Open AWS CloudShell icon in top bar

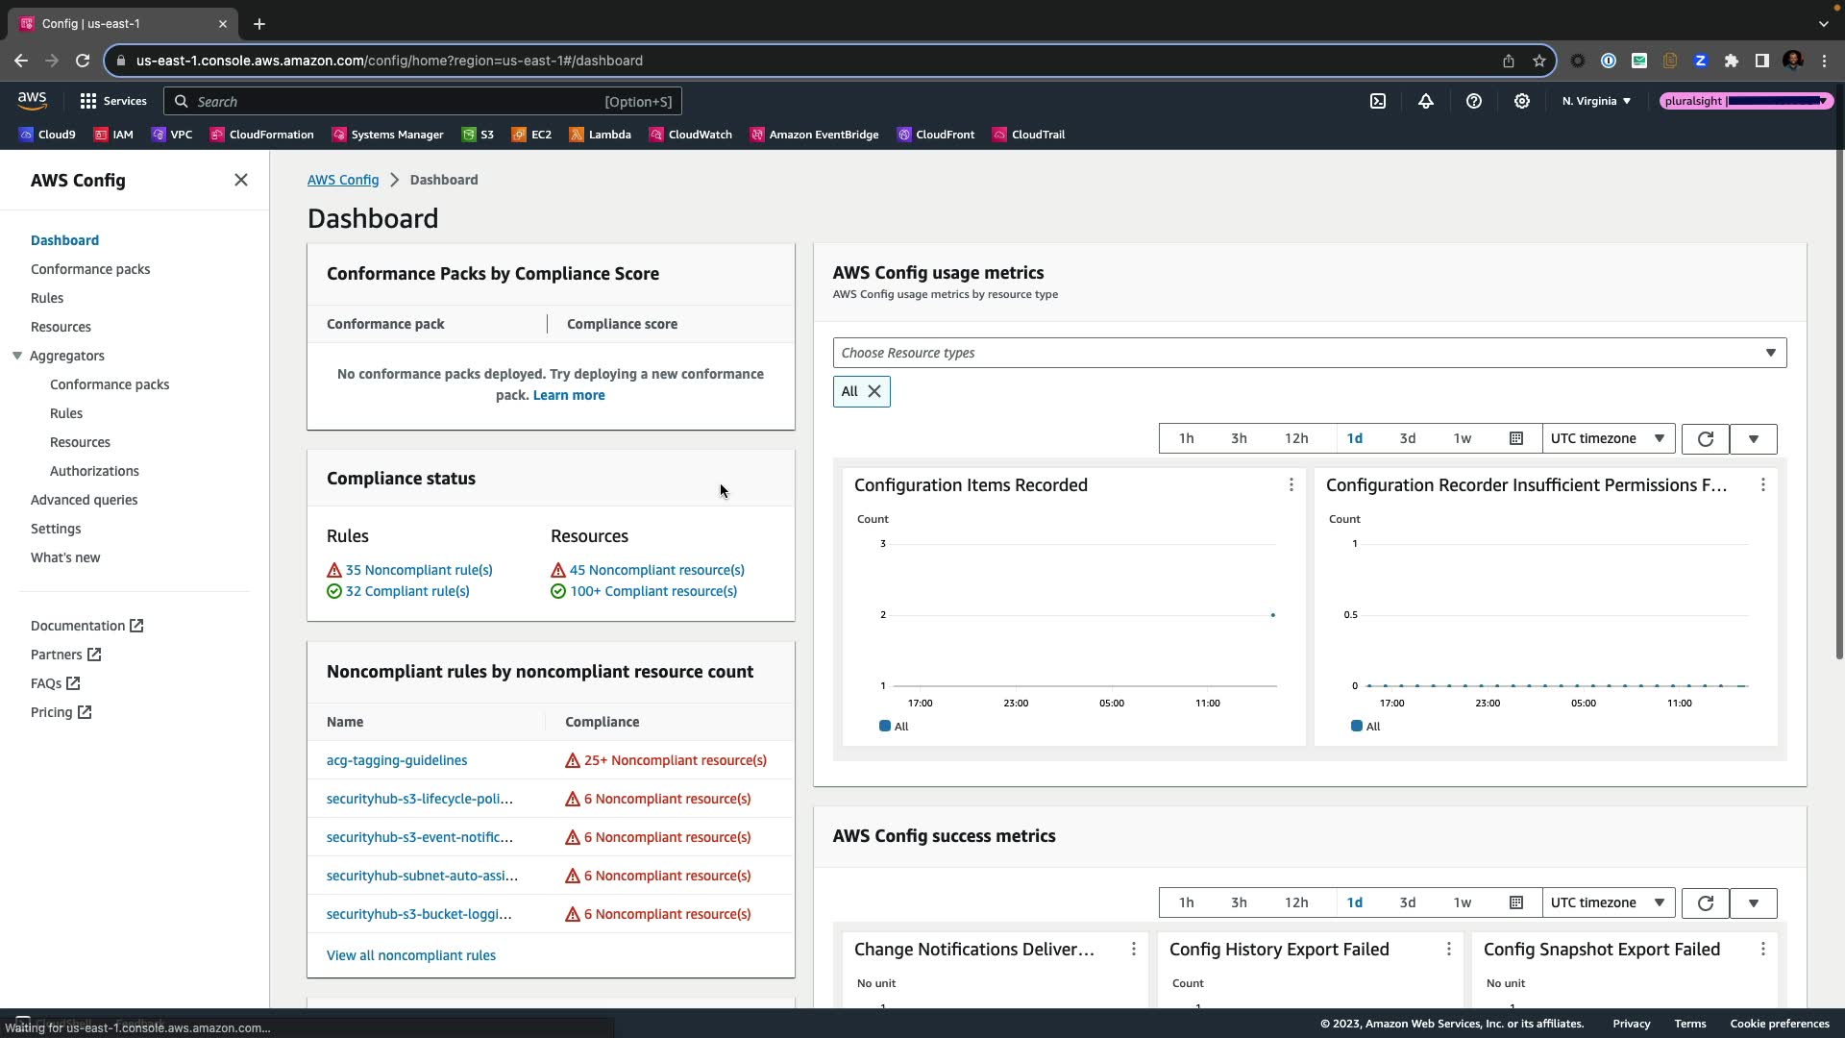point(1378,101)
